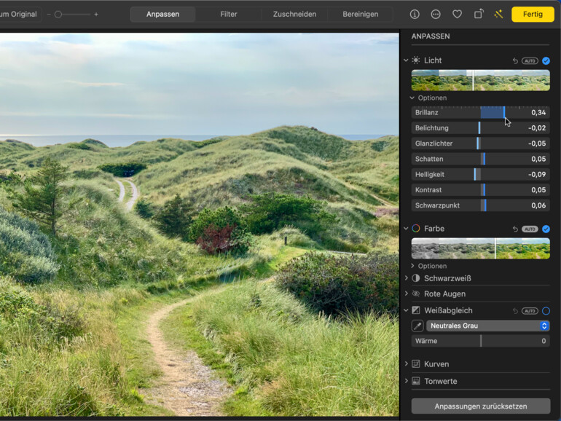Click the Farbe preview thumbnail strip
Image resolution: width=561 pixels, height=421 pixels.
coord(480,248)
